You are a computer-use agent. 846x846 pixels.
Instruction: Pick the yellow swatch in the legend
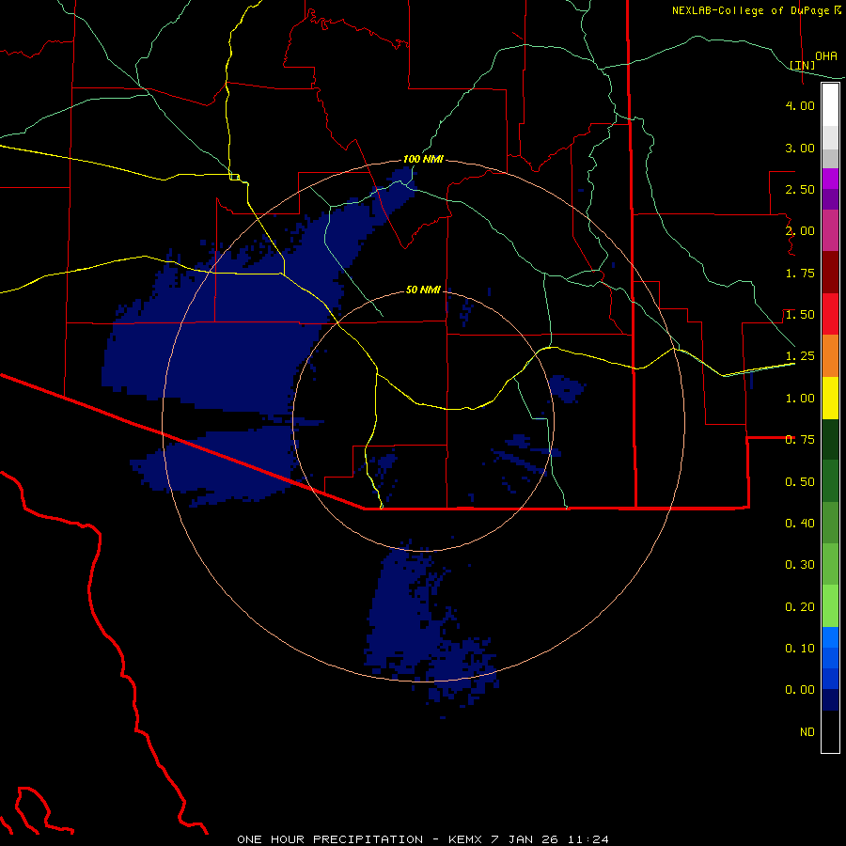[x=830, y=399]
